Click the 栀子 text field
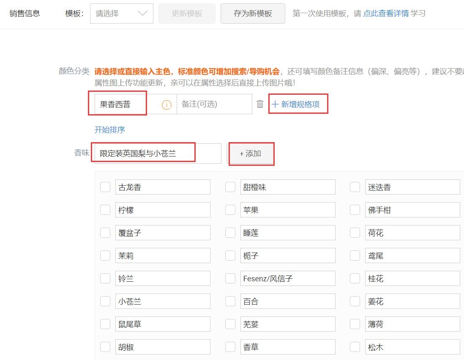Viewport: 464px width, 360px height. pyautogui.click(x=288, y=256)
